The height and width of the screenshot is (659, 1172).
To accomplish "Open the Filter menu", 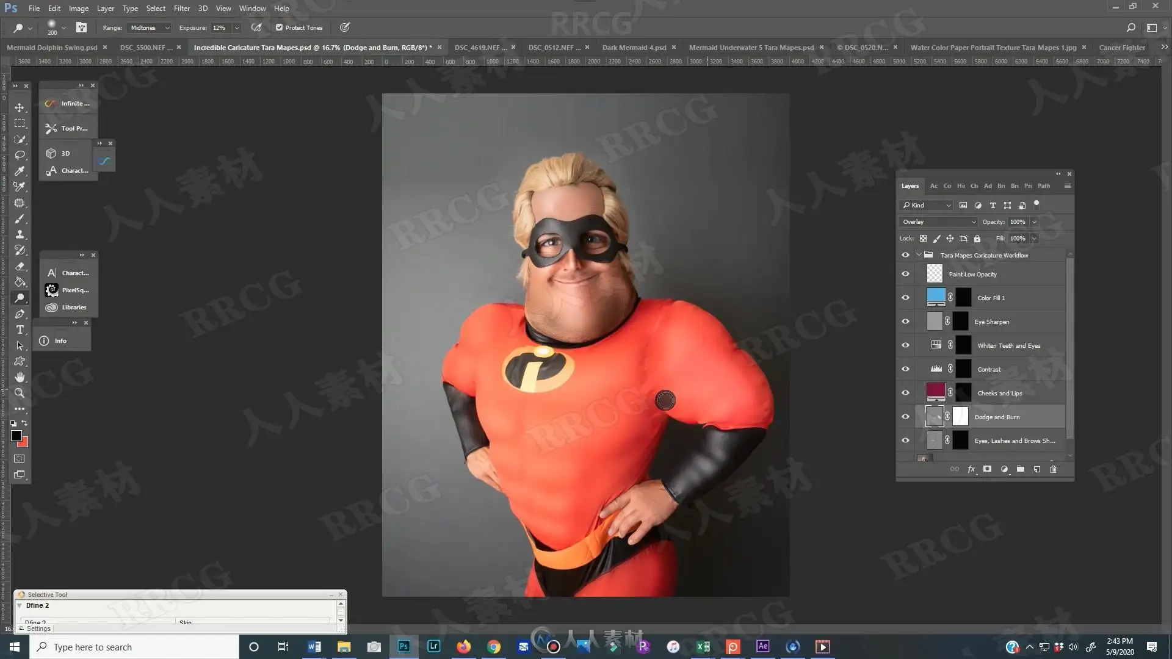I will (x=181, y=9).
